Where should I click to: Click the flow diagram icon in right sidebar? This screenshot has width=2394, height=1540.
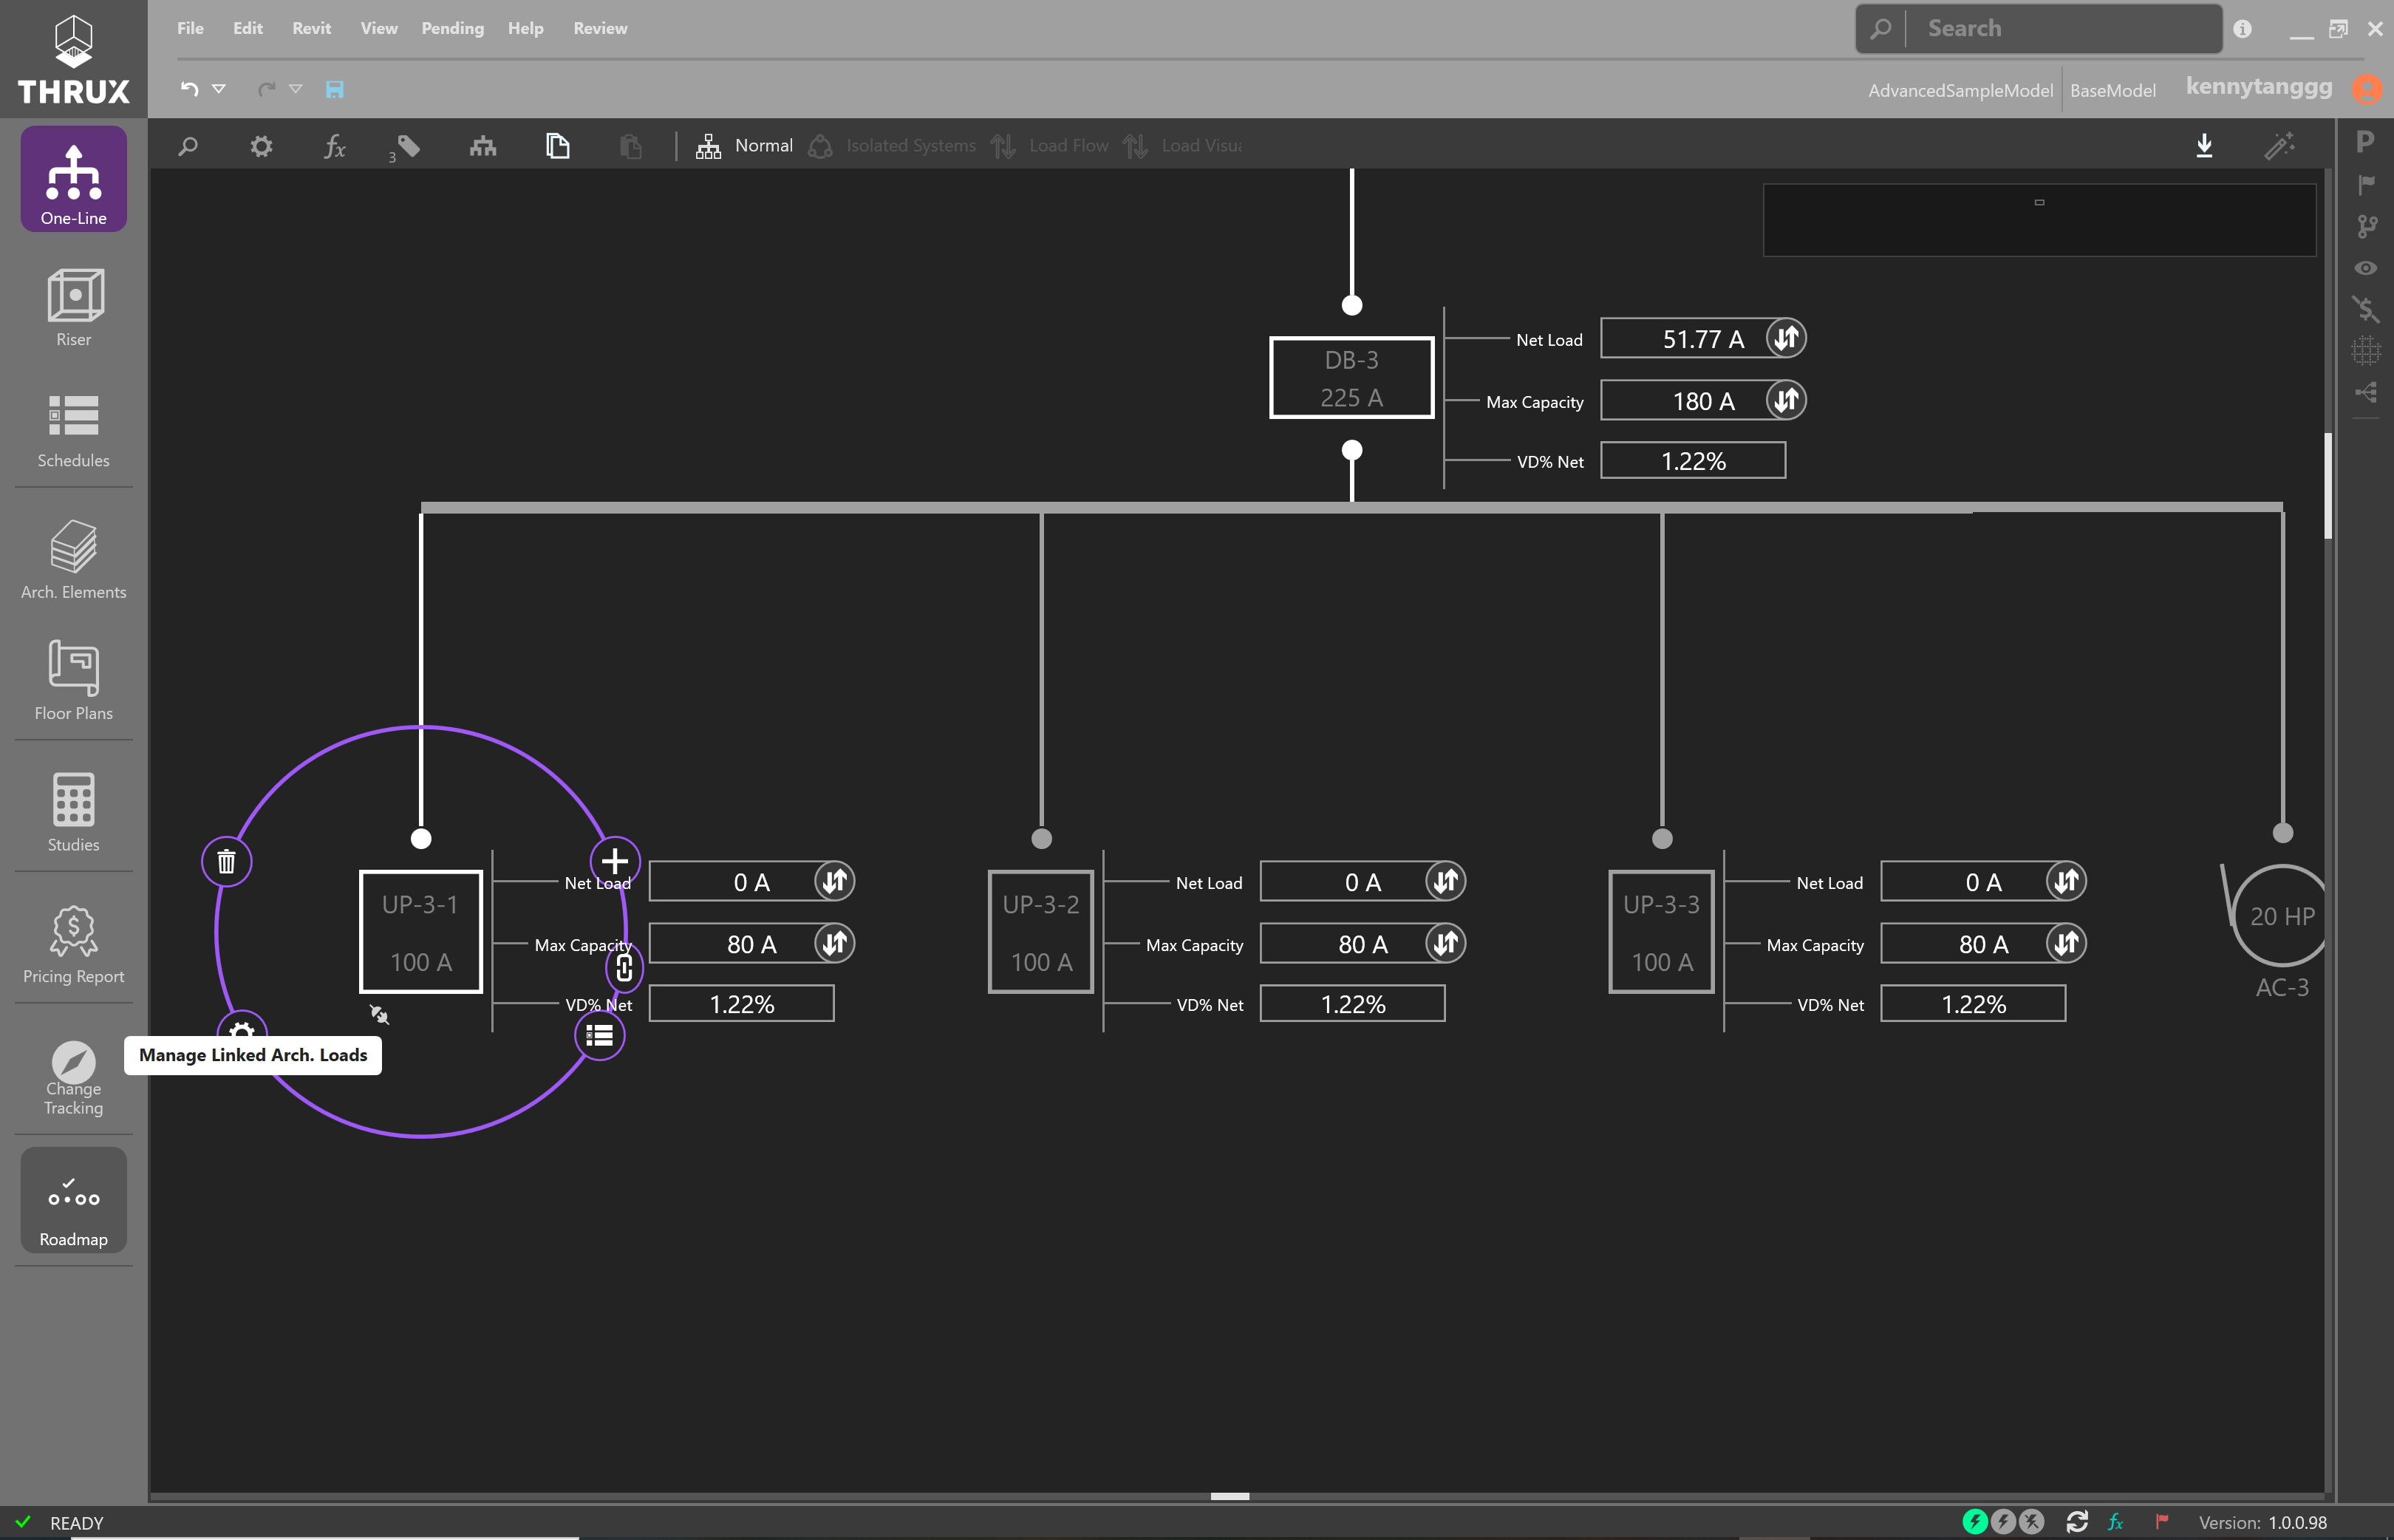click(2365, 392)
